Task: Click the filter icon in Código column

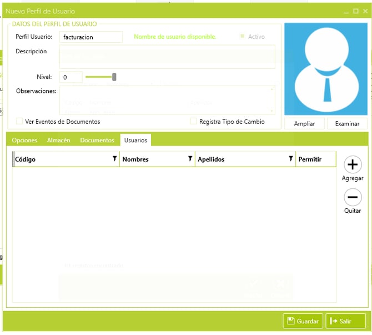Action: [x=115, y=159]
